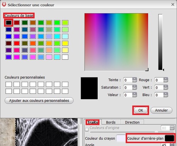
Task: Increase Teinte value with up arrow
Action: click(135, 79)
